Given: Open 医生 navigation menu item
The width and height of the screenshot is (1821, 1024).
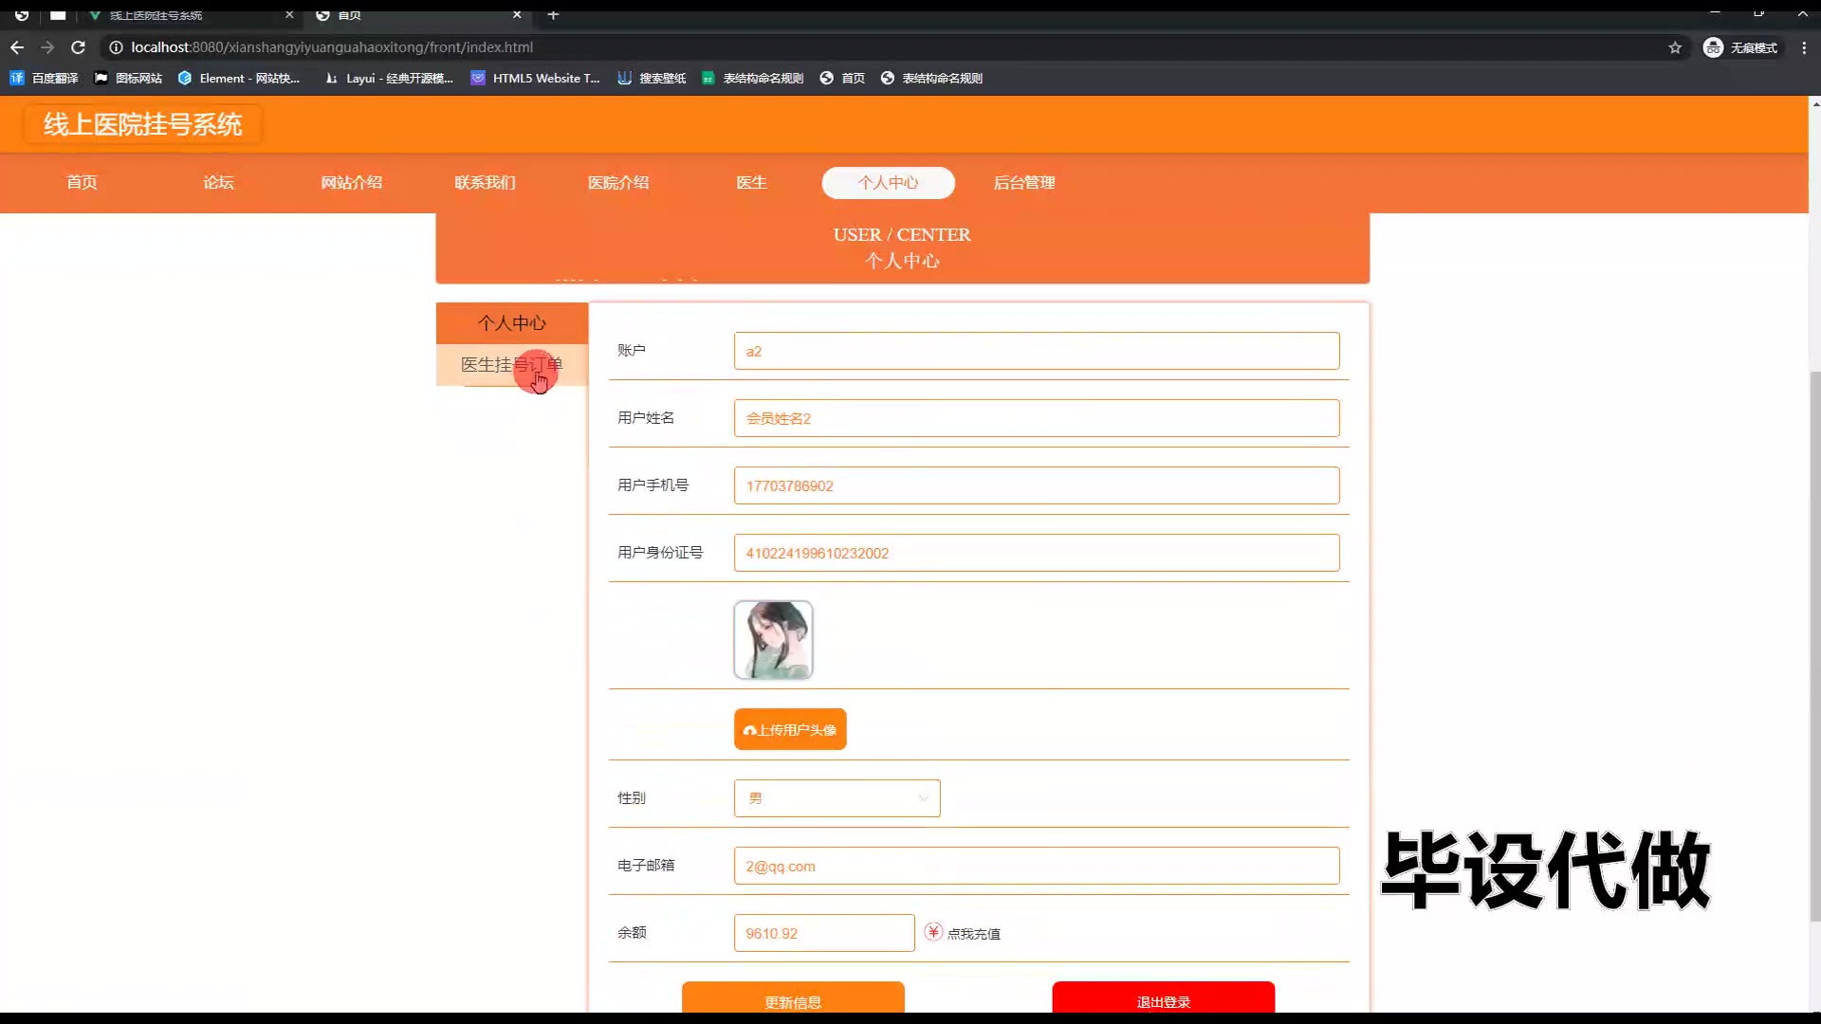Looking at the screenshot, I should [x=751, y=182].
